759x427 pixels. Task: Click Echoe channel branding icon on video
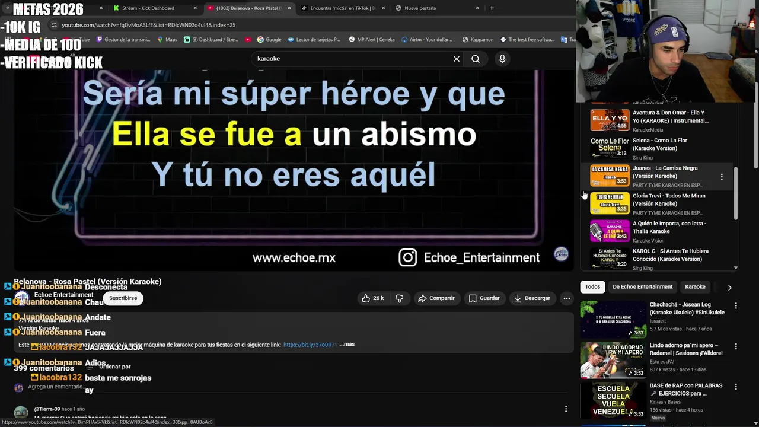(x=561, y=254)
